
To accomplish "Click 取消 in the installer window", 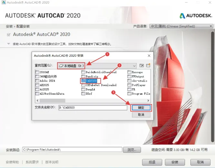I will (200, 162).
